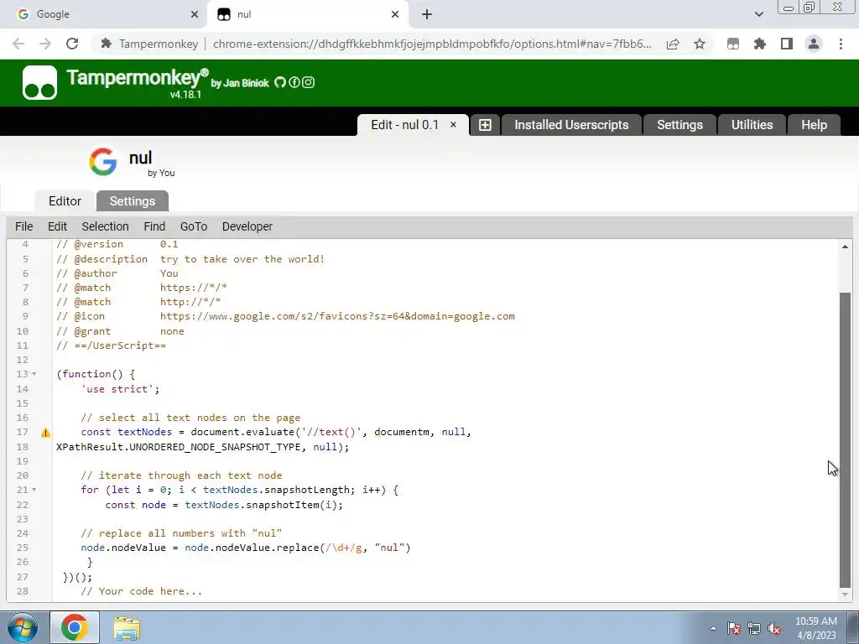Open the Developer menu

[x=247, y=226]
